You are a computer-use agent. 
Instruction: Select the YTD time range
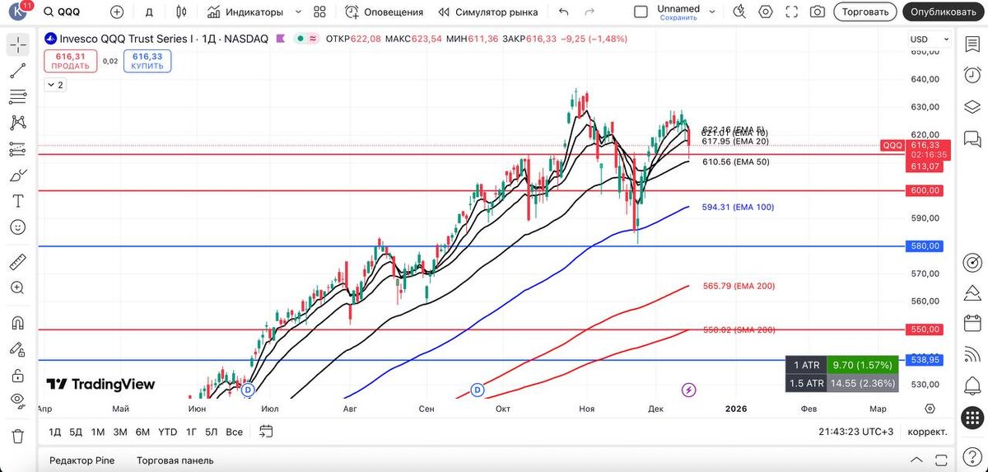pos(167,432)
